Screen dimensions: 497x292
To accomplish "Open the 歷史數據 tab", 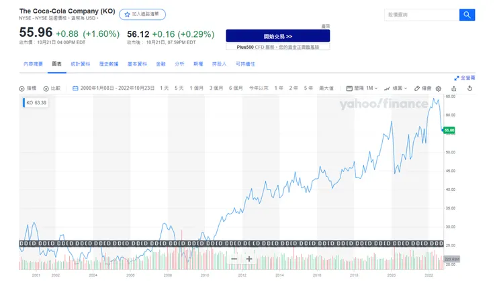I will pyautogui.click(x=109, y=64).
